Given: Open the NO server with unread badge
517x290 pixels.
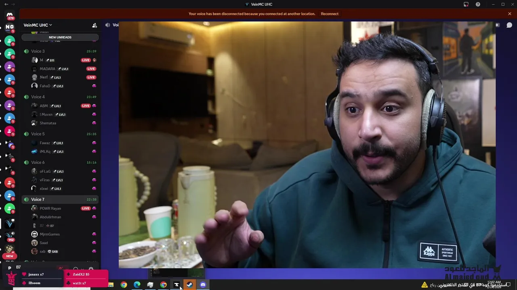Looking at the screenshot, I should point(9,27).
